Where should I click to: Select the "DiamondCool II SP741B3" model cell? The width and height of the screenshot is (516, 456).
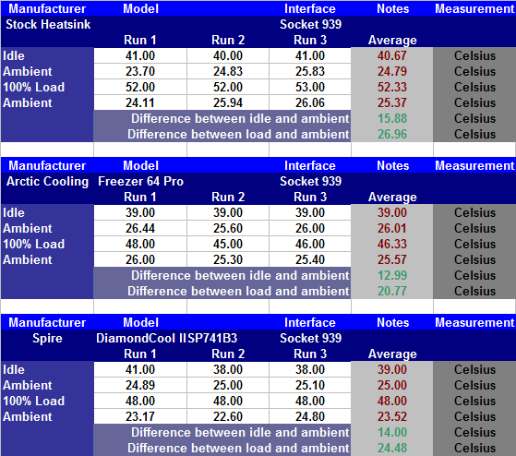(x=166, y=338)
